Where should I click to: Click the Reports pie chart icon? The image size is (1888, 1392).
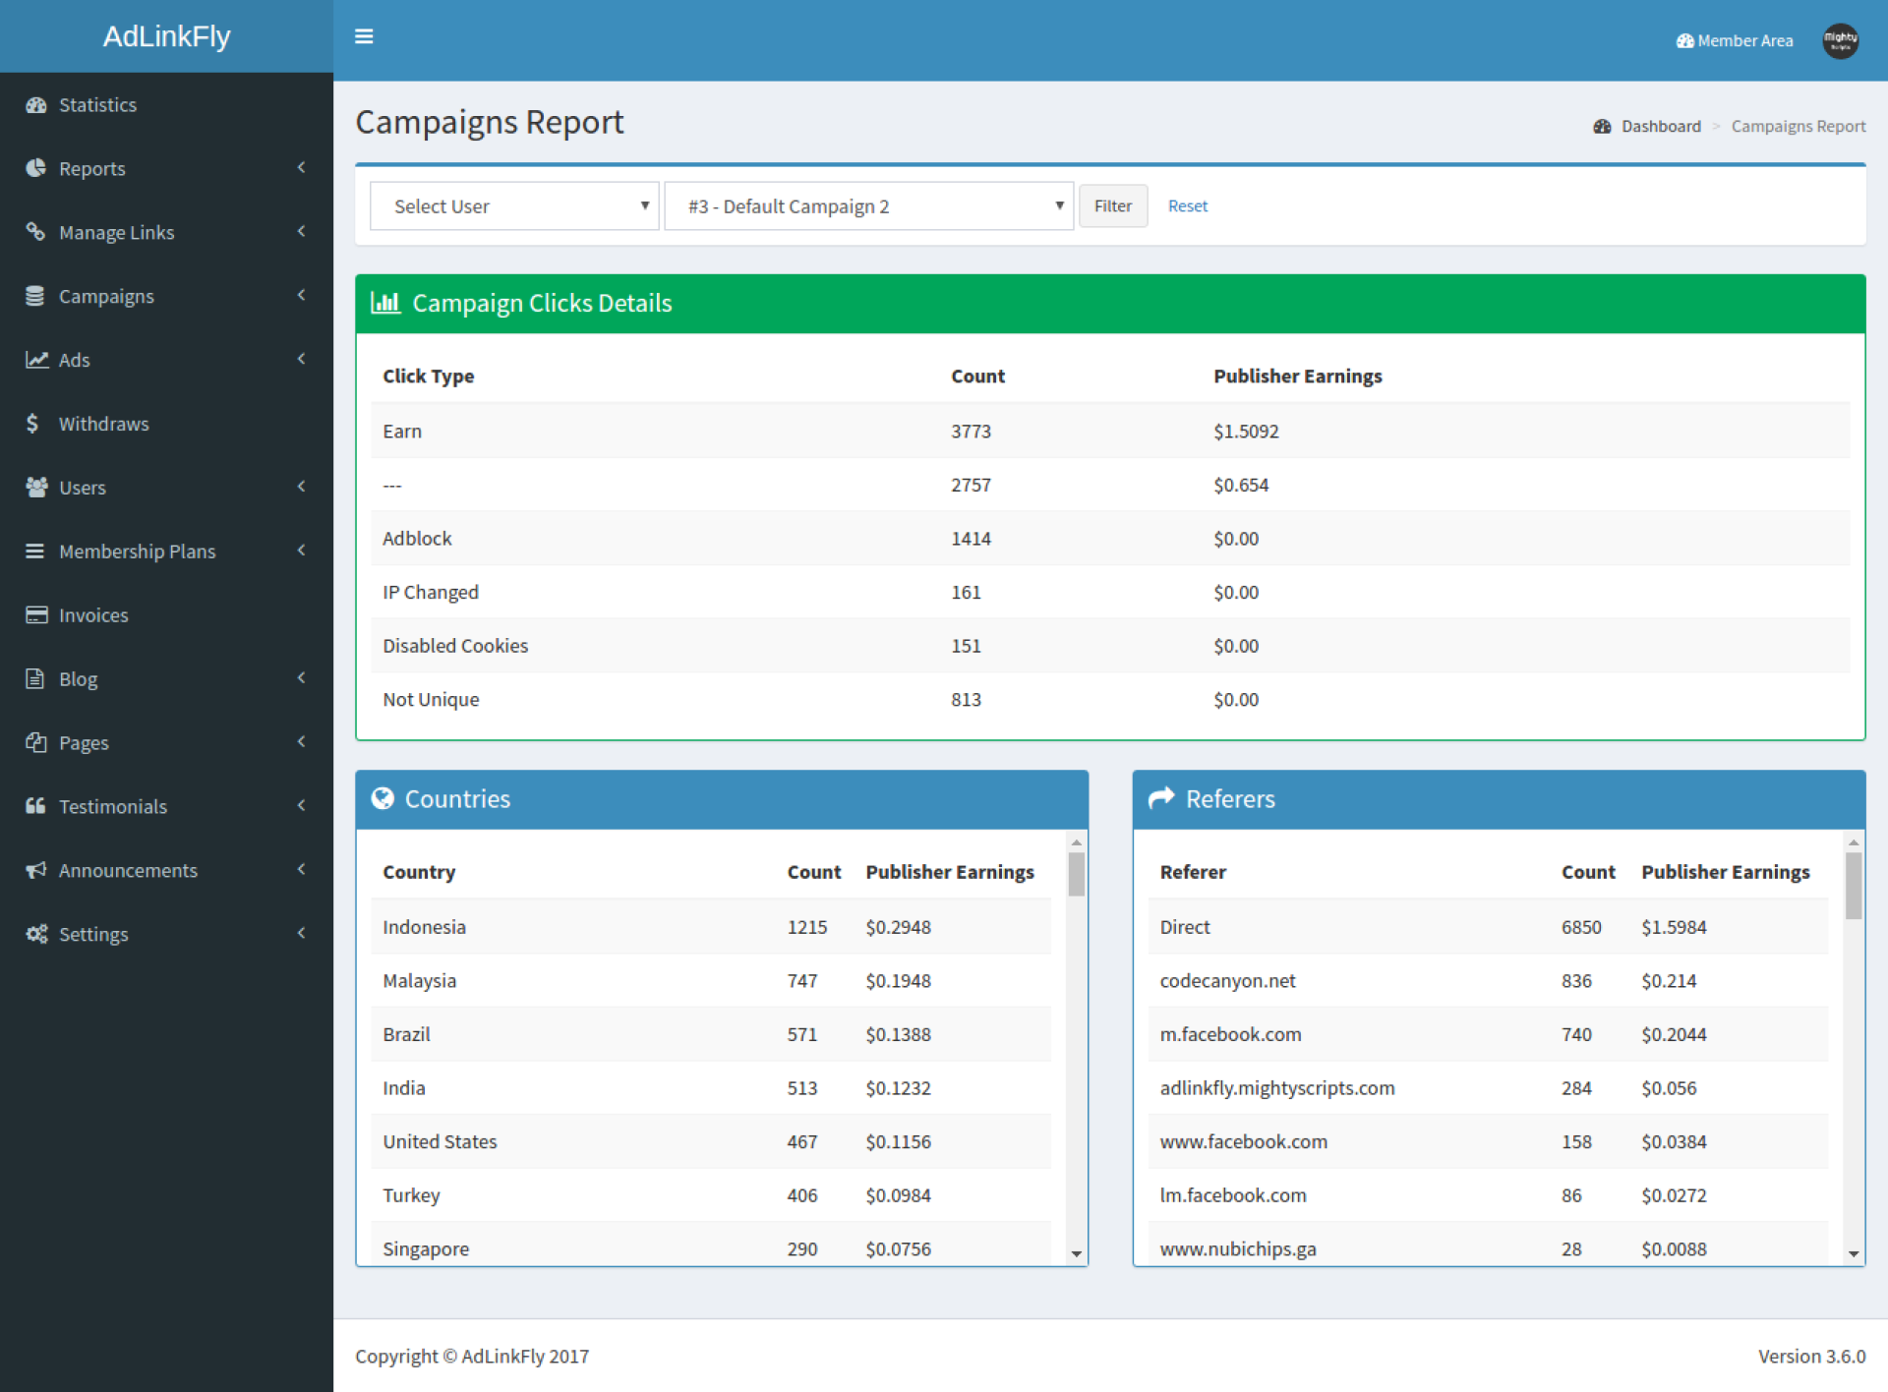tap(36, 168)
